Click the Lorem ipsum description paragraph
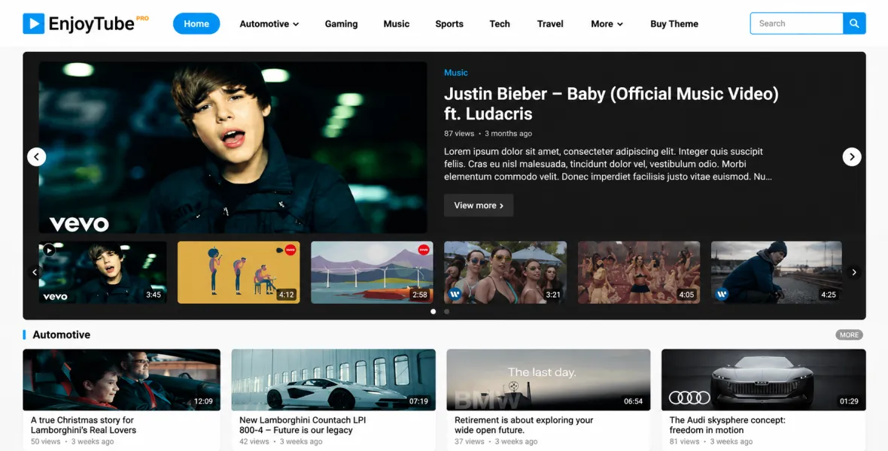Screen dimensions: 888x451 click(607, 164)
